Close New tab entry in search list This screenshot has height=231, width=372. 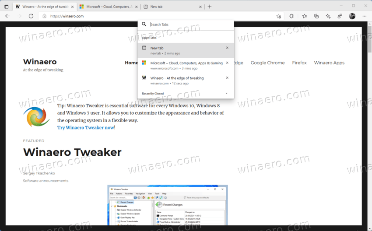coord(227,48)
